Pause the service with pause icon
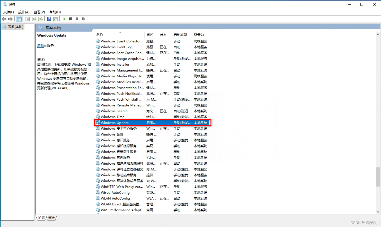 tap(77, 19)
